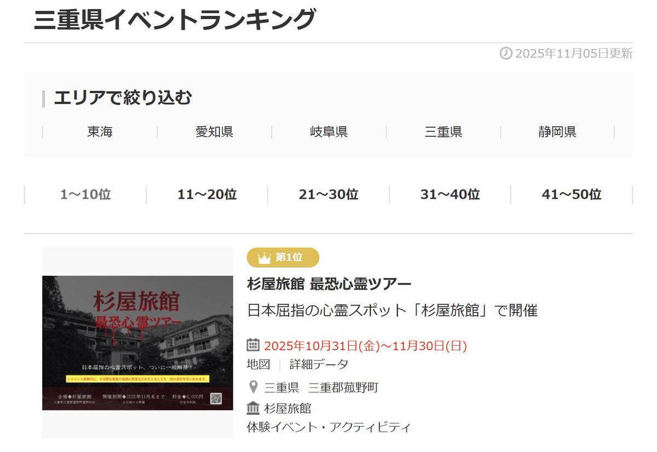Viewport: 657px width, 452px height.
Task: Select the 1〜10位 ranking tab
Action: click(85, 194)
